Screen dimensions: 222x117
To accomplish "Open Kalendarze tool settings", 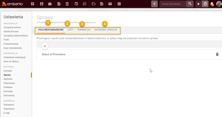I will click(9, 109).
